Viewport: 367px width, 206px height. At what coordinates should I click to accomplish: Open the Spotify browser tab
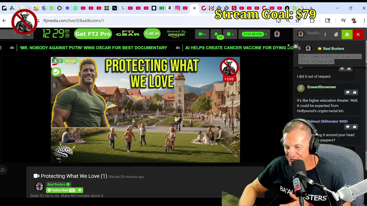point(75,8)
